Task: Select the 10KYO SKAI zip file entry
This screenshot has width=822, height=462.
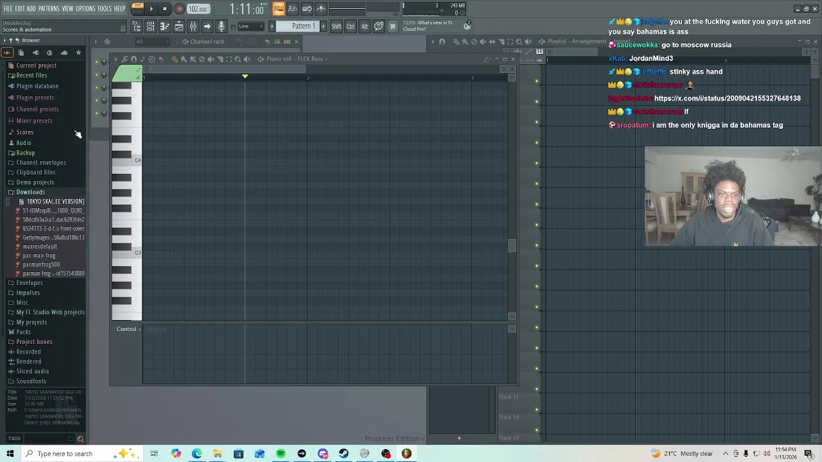Action: (51, 201)
